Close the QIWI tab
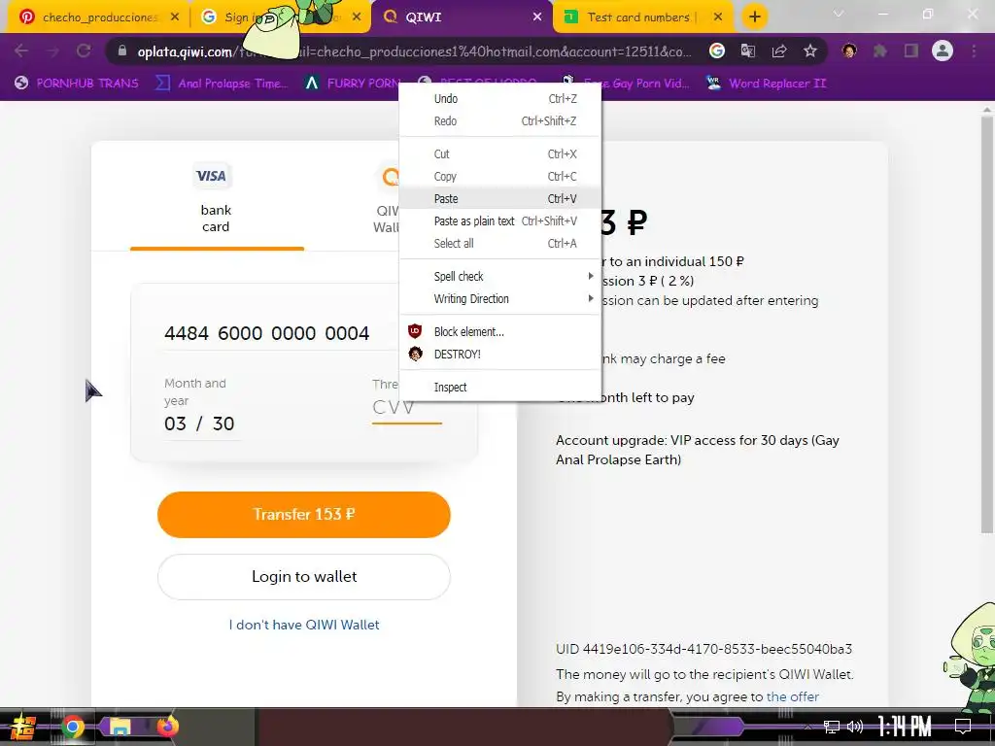 (537, 17)
